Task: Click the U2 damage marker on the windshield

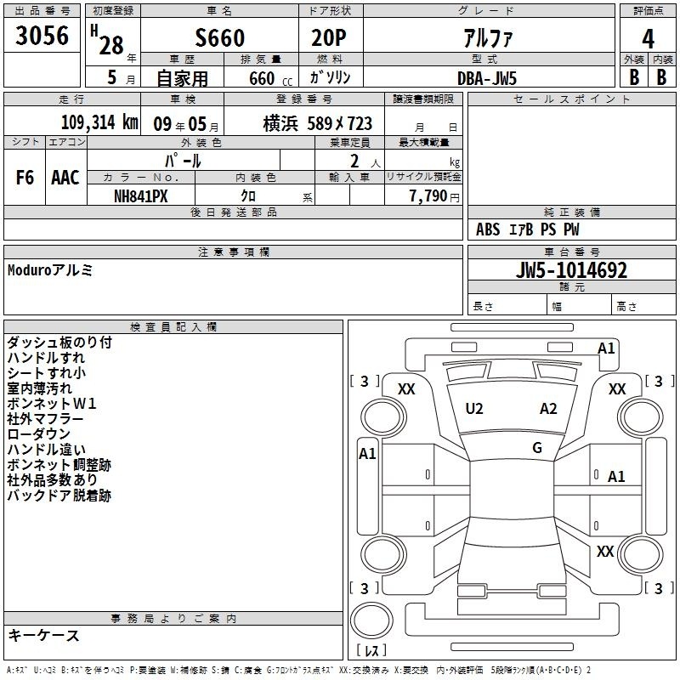Action: coord(474,409)
